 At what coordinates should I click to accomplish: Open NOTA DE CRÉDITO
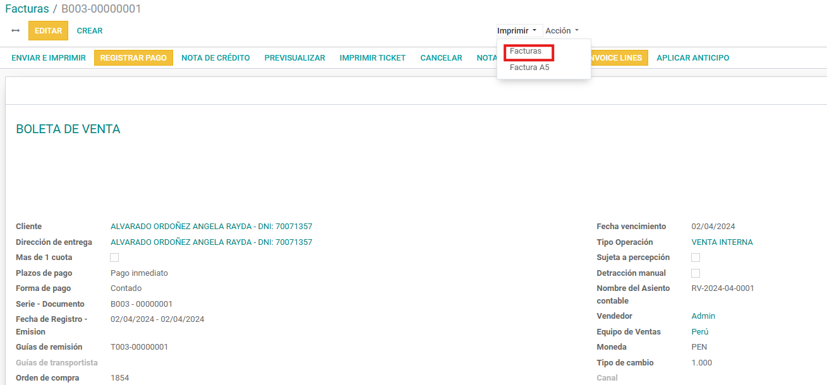click(x=215, y=58)
